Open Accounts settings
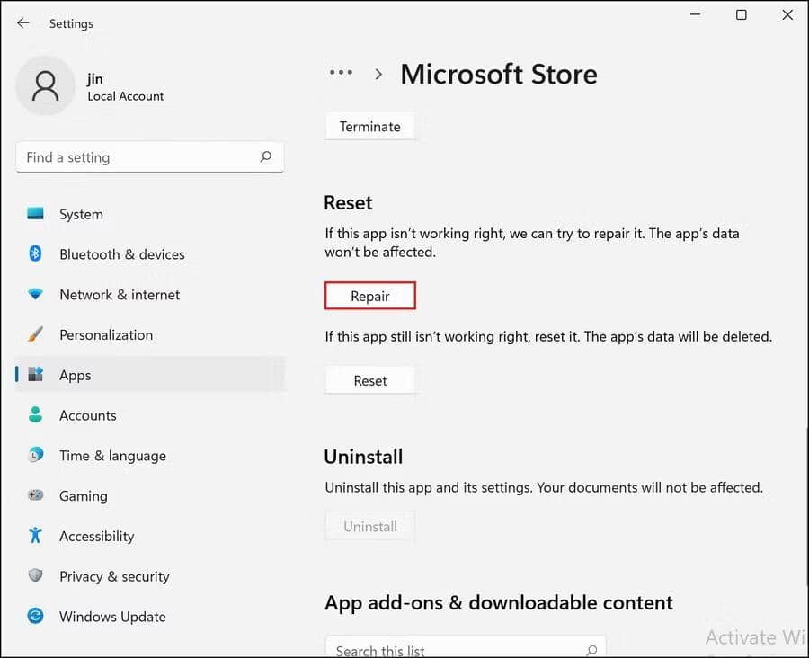 point(149,415)
